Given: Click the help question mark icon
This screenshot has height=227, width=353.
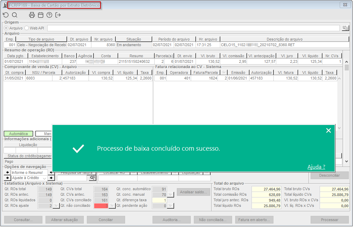Looking at the screenshot, I should click(x=49, y=15).
